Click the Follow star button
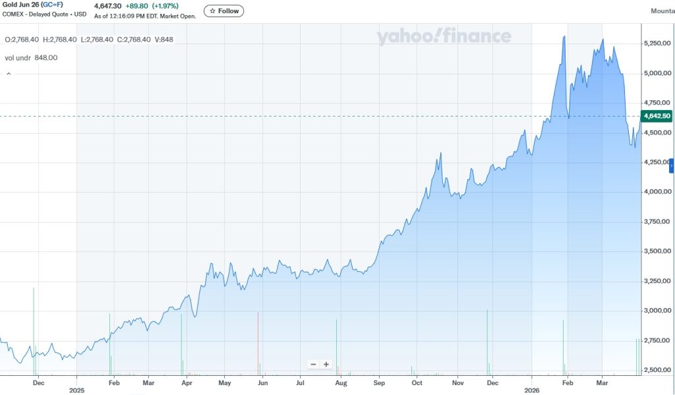 pyautogui.click(x=223, y=11)
